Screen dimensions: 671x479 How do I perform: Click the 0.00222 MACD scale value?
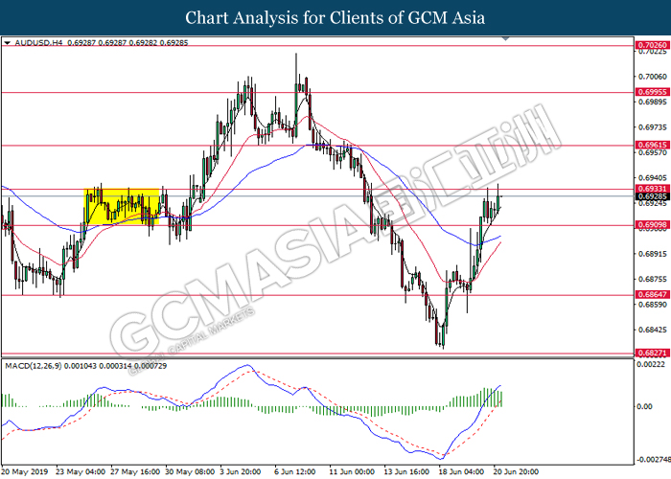[x=651, y=364]
